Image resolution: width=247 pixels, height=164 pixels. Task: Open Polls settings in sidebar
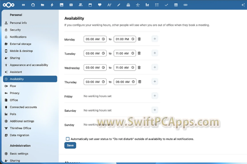pos(30,114)
